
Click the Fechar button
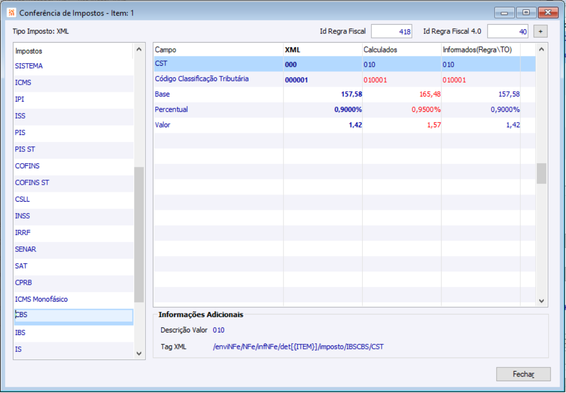(523, 374)
